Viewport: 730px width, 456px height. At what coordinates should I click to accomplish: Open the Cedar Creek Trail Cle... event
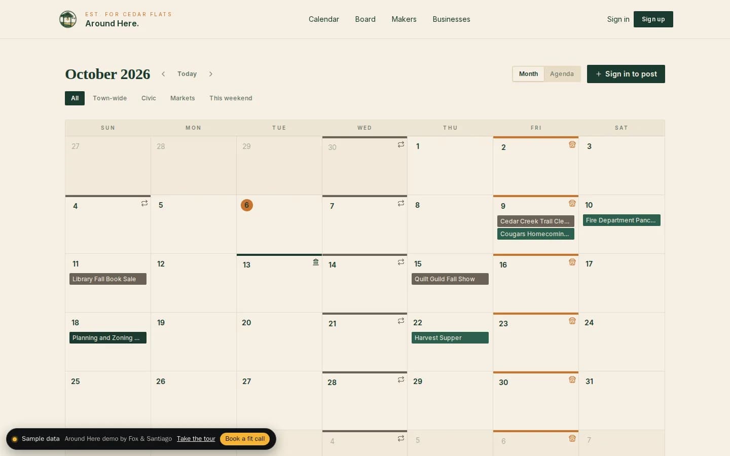pos(536,221)
